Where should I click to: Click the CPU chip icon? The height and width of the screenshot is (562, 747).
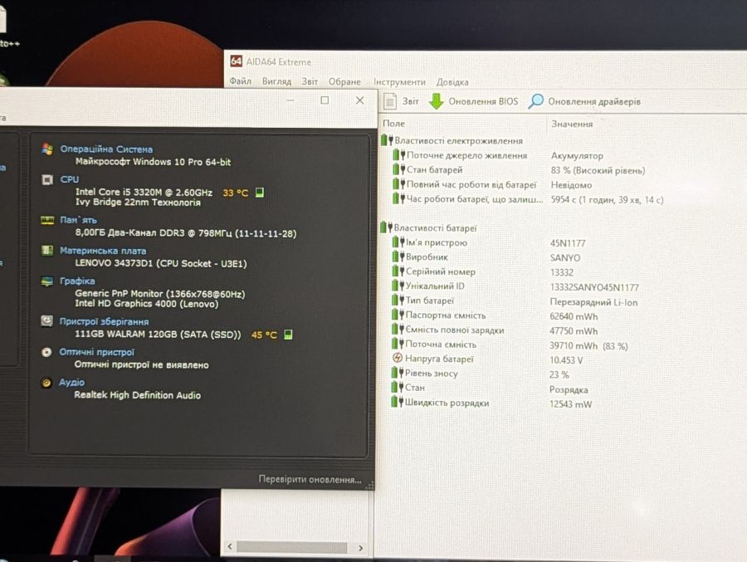point(47,179)
